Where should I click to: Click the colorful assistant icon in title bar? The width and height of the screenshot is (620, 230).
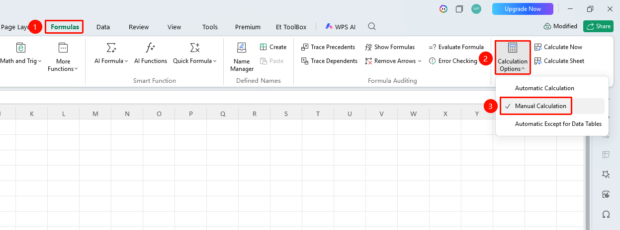443,9
